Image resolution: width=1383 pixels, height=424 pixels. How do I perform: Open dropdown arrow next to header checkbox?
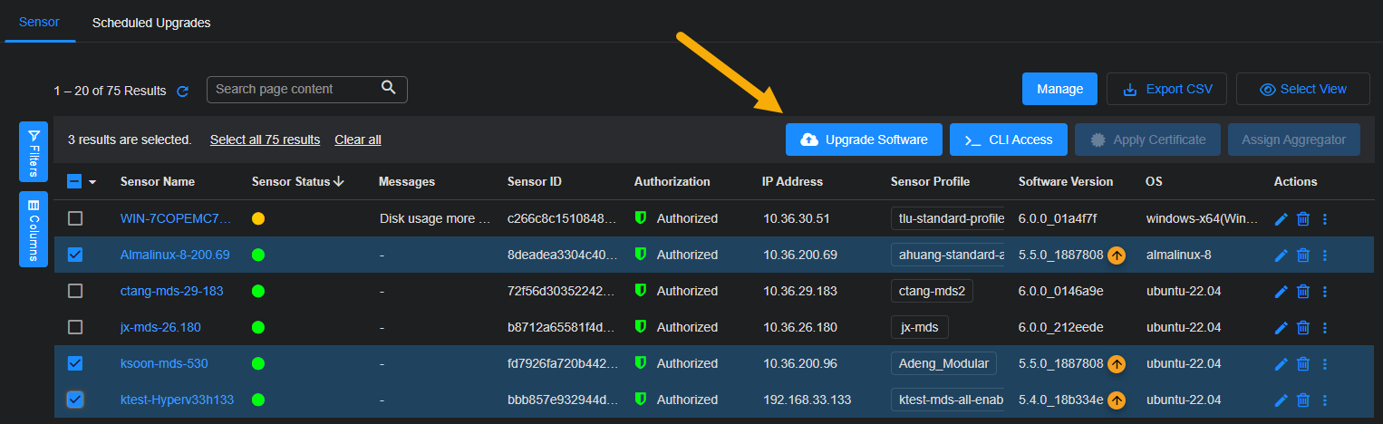coord(92,182)
